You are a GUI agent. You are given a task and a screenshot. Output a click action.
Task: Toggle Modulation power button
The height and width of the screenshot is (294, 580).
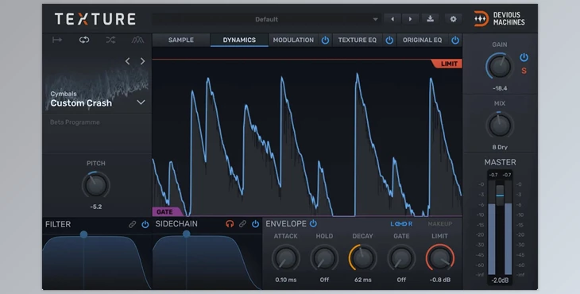tap(325, 40)
